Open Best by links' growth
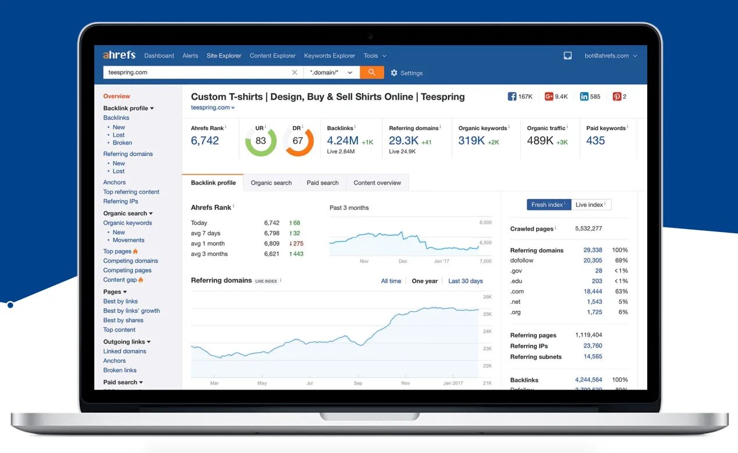738x453 pixels. 132,311
